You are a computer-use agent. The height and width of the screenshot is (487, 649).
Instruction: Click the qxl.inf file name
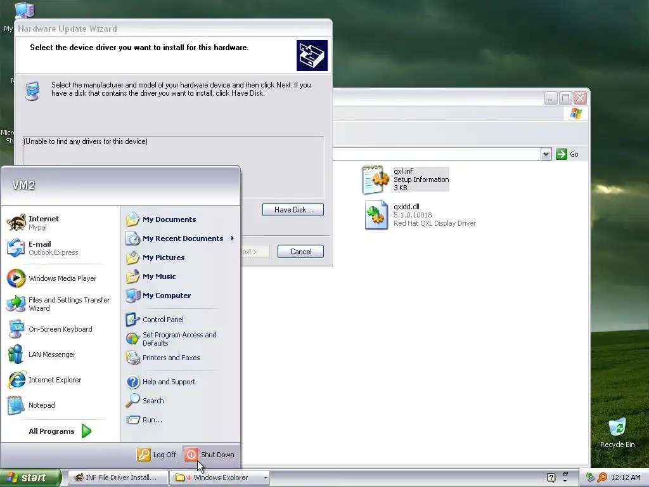403,171
